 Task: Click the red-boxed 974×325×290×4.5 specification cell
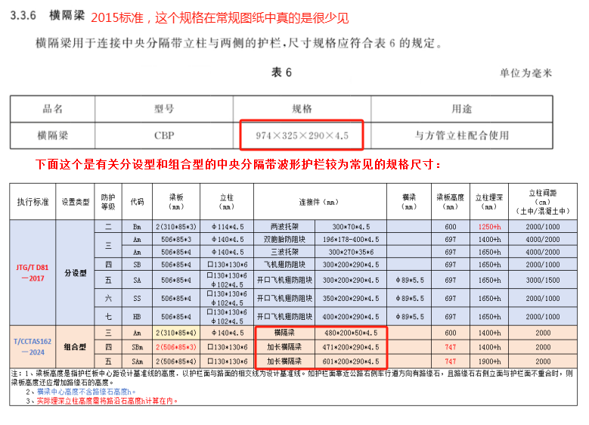[302, 135]
